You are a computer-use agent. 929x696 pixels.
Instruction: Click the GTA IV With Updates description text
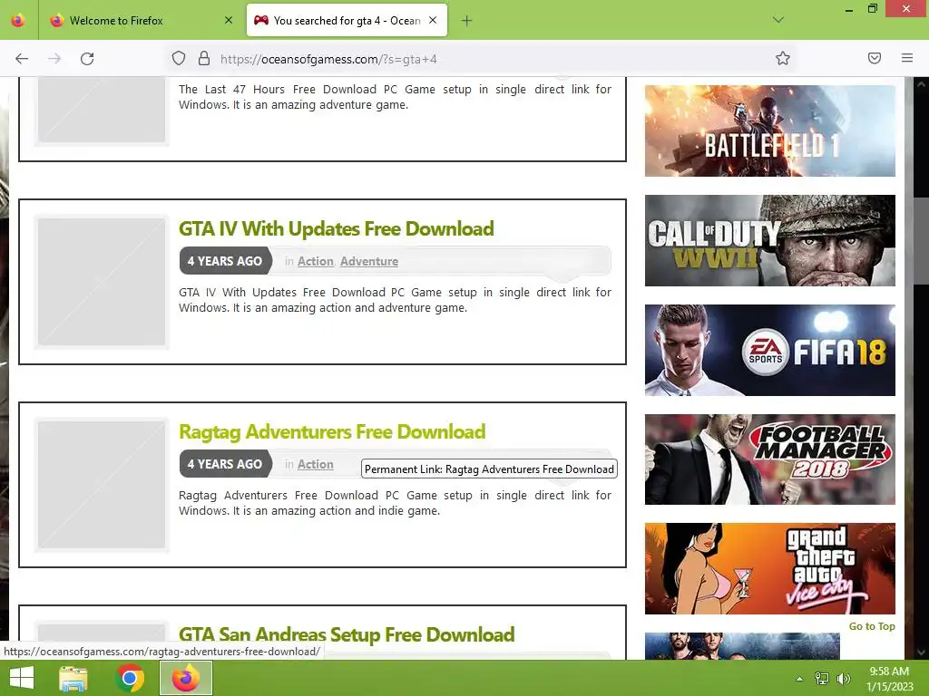[x=396, y=300]
